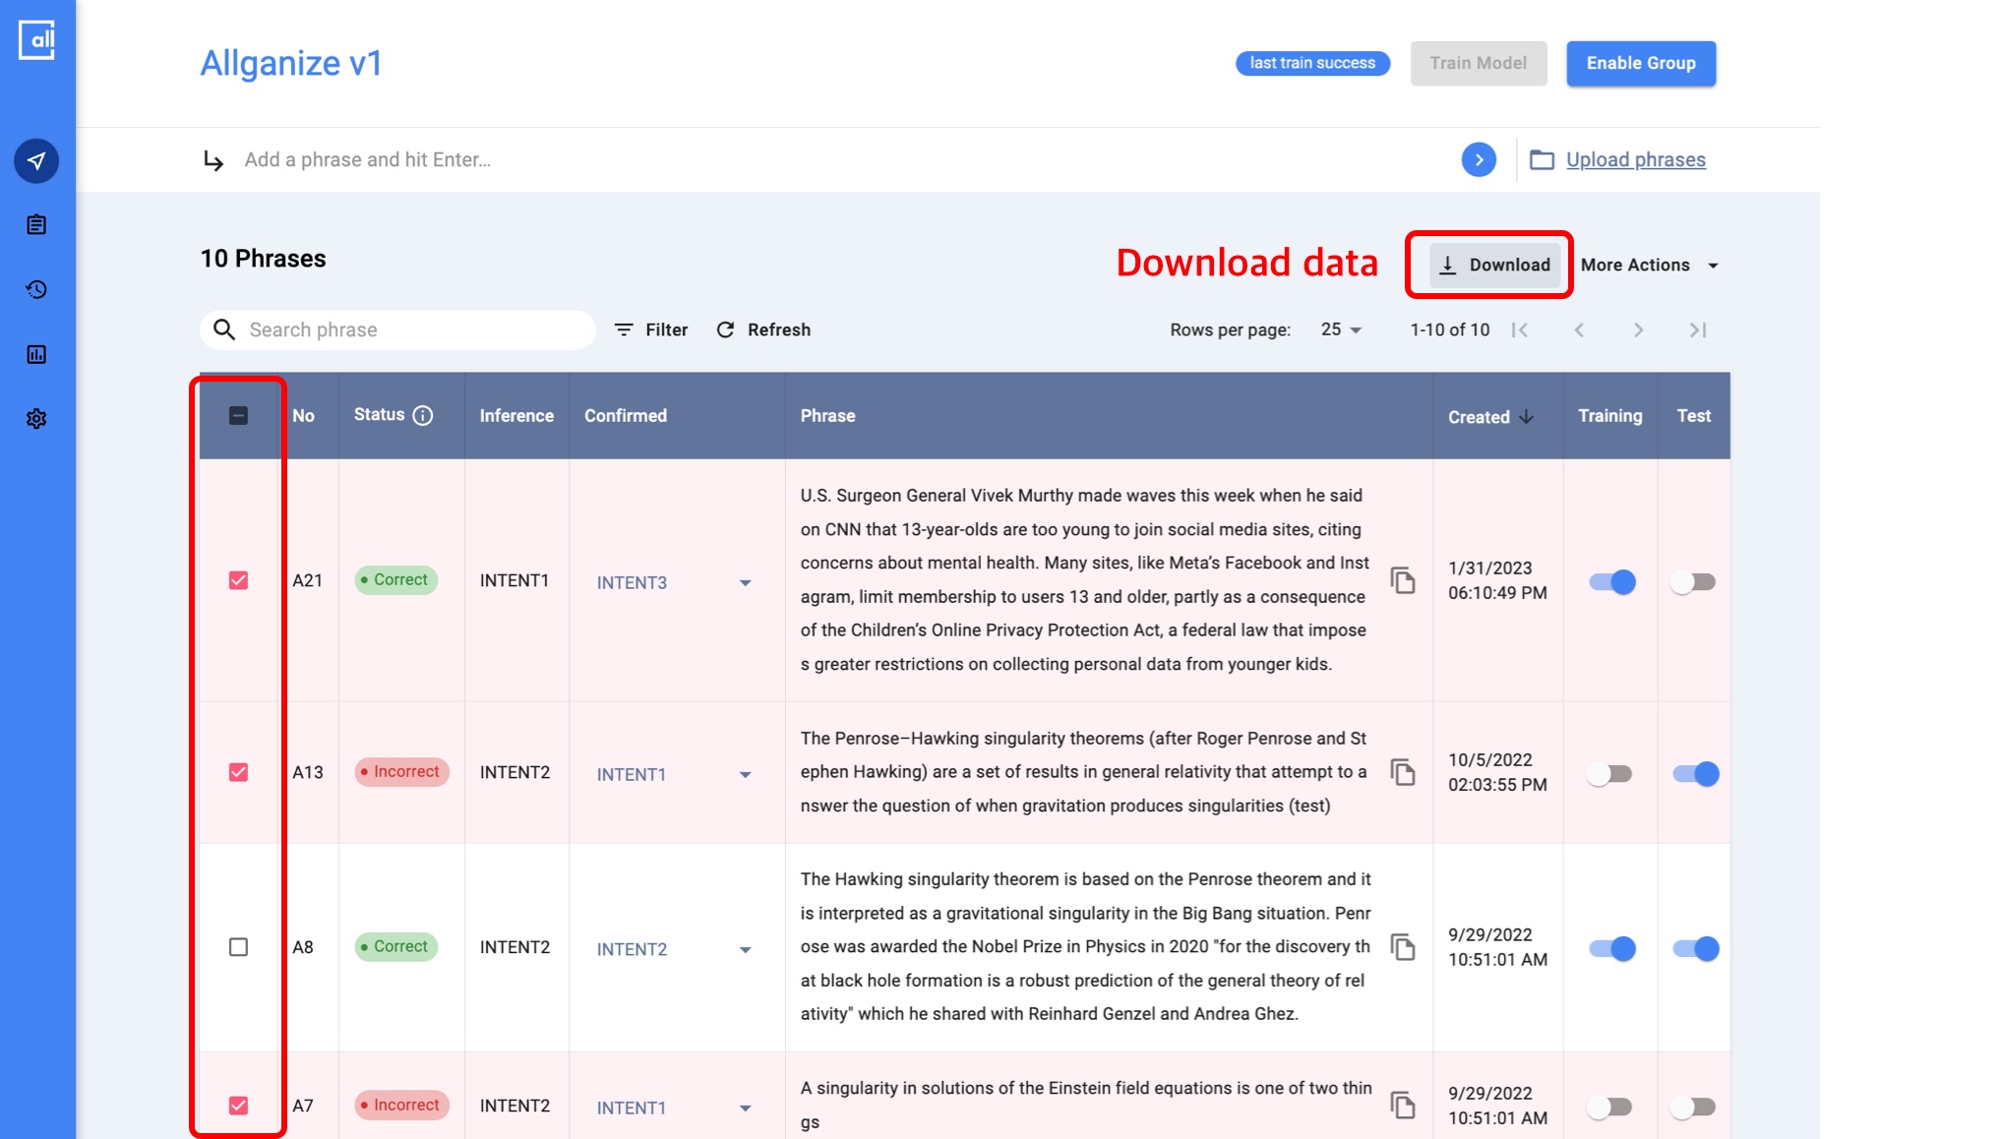
Task: Click the Status info icon in header
Action: point(423,415)
